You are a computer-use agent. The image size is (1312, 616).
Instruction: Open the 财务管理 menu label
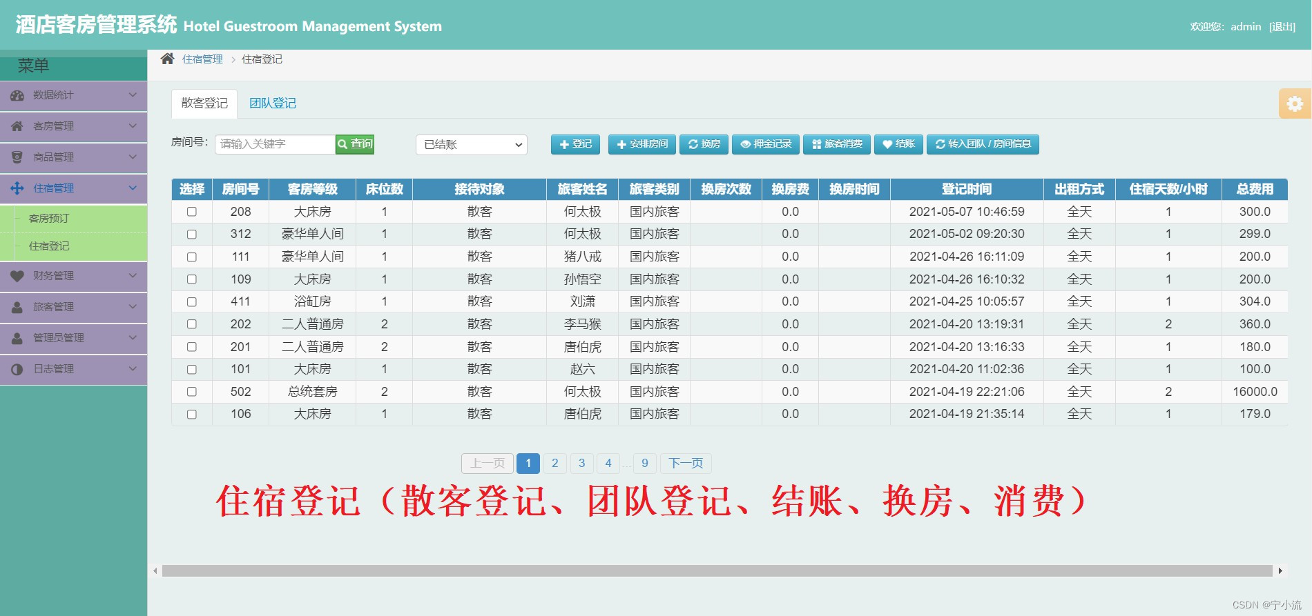point(53,276)
